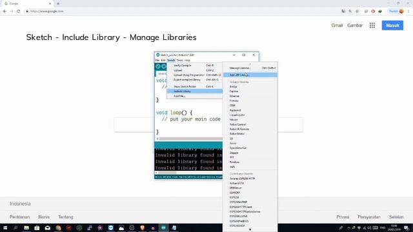Click the blue Masuk sign-in button
The width and height of the screenshot is (413, 232).
392,25
